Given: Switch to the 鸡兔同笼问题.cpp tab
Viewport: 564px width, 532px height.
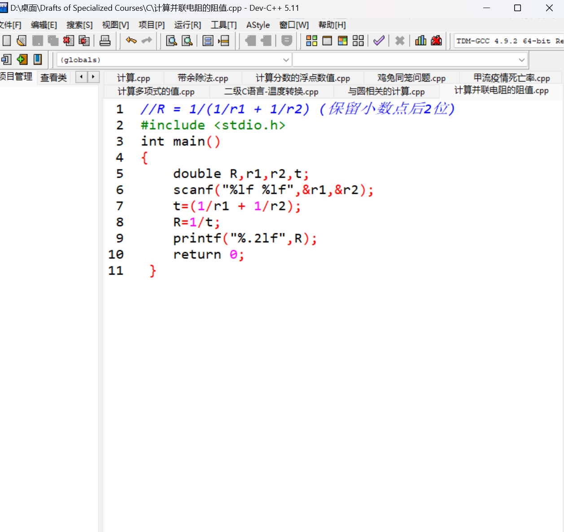Looking at the screenshot, I should pos(411,78).
